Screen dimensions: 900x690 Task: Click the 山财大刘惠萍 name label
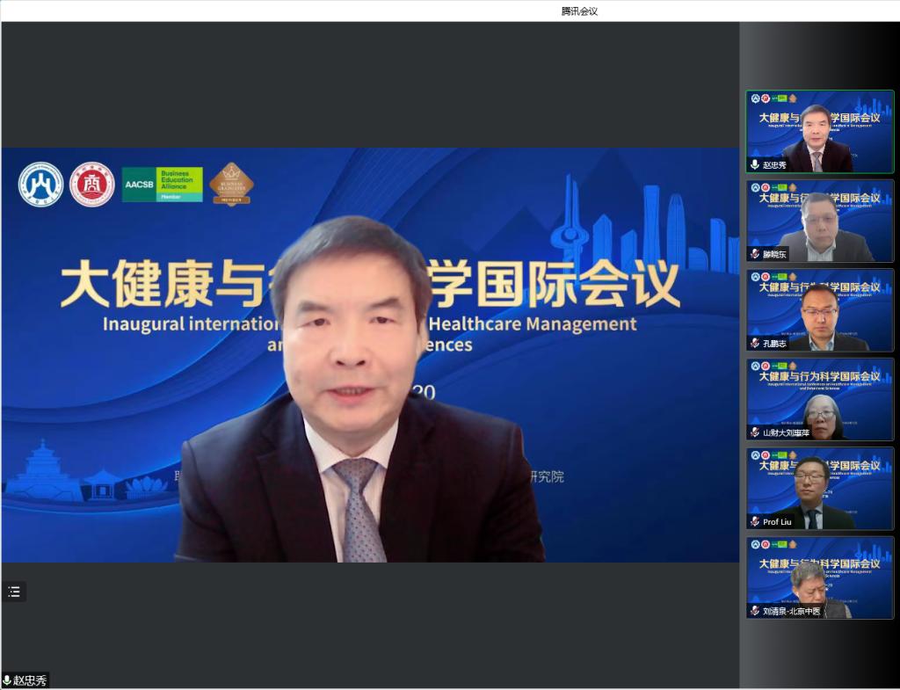pos(786,432)
